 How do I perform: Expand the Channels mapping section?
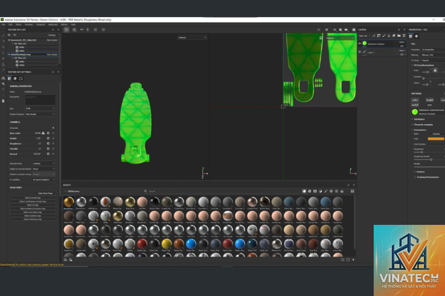423,124
